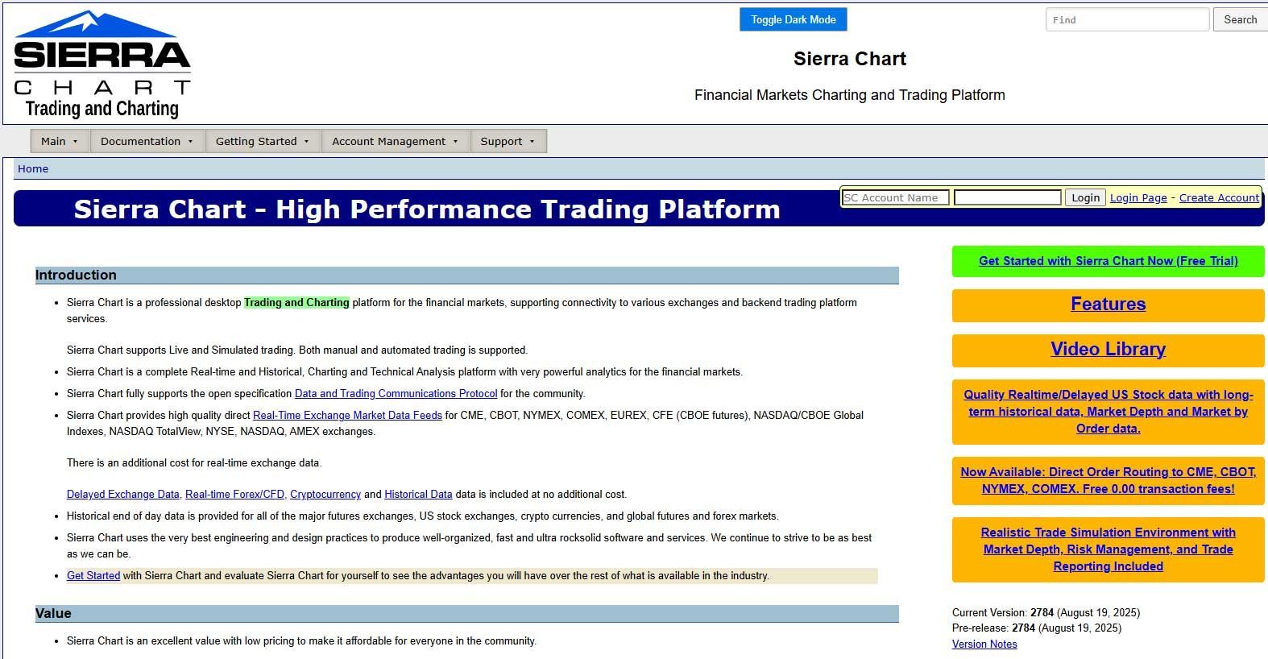Open Real-Time Exchange Market Data Feeds link

347,415
